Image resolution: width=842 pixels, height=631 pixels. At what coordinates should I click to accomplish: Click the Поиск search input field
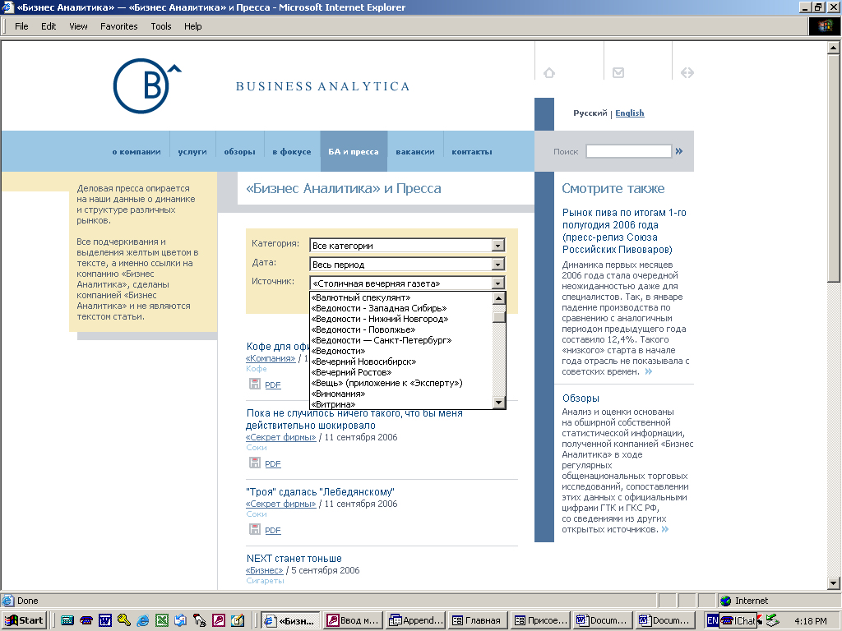pyautogui.click(x=629, y=151)
